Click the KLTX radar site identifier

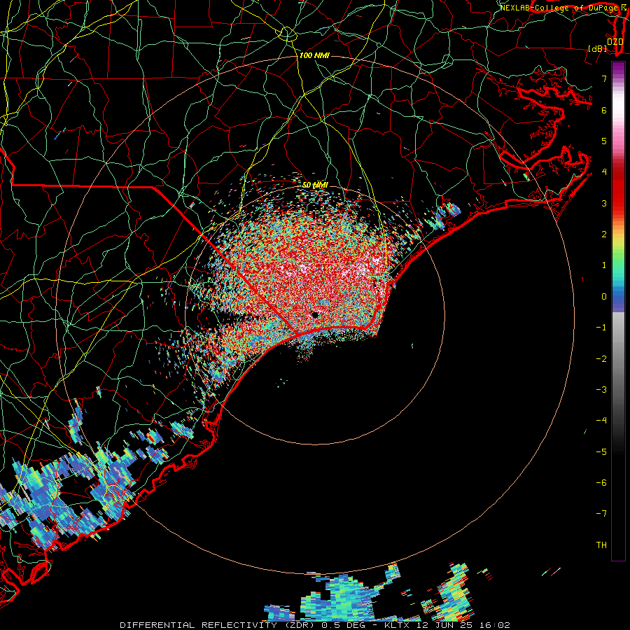(x=396, y=625)
